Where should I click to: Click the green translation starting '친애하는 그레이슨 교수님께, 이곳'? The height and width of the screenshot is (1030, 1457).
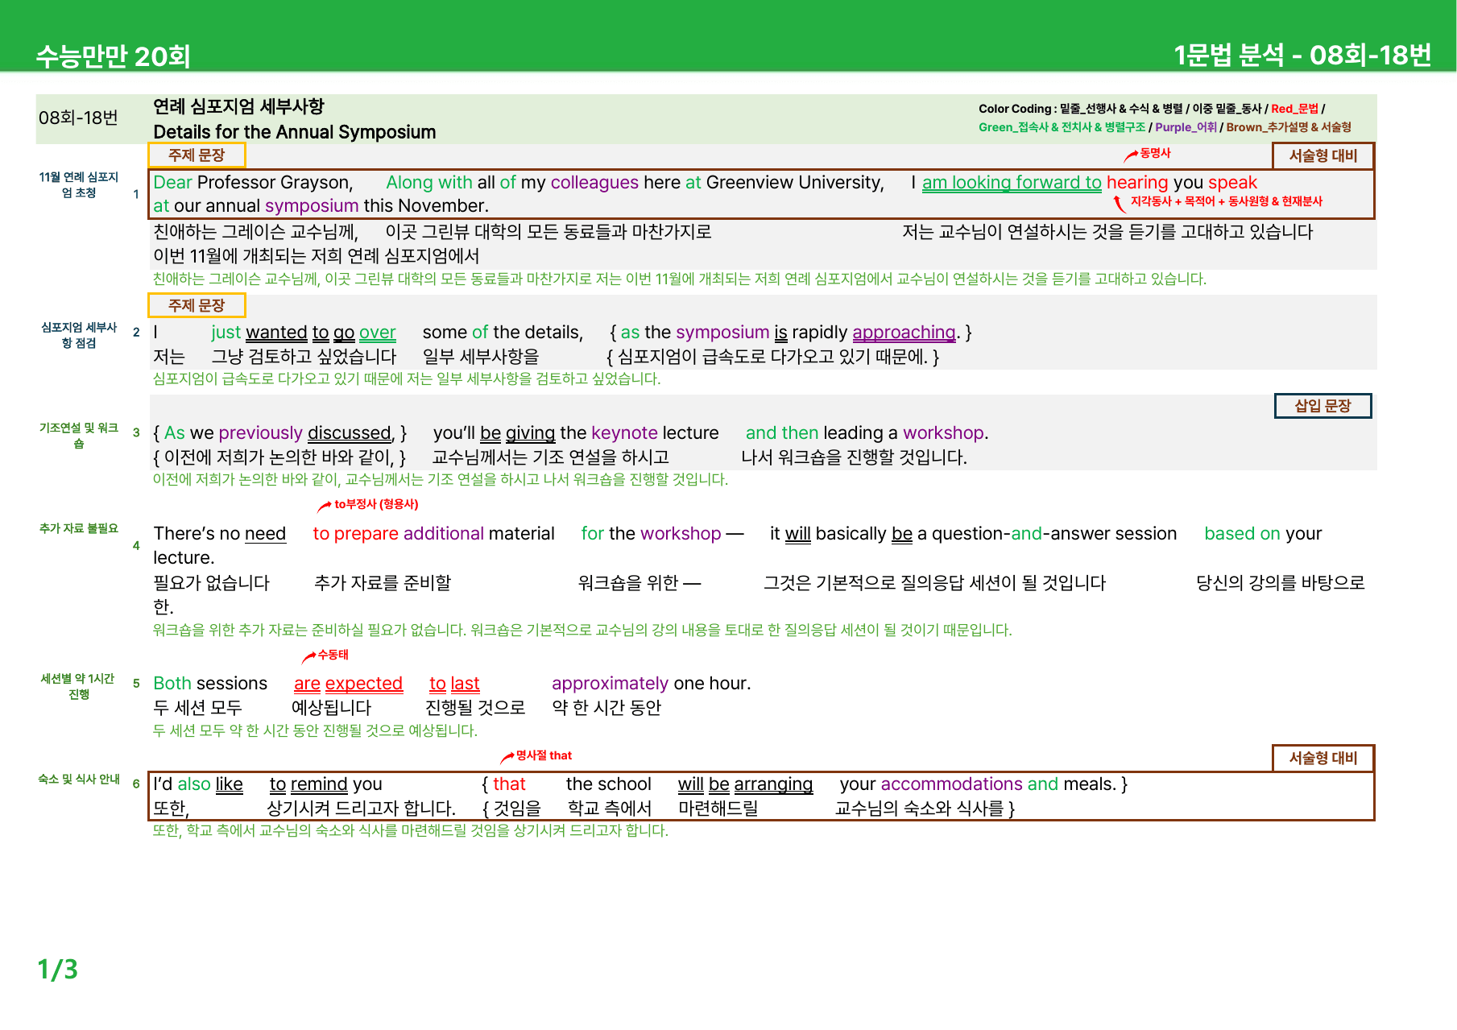[x=680, y=279]
